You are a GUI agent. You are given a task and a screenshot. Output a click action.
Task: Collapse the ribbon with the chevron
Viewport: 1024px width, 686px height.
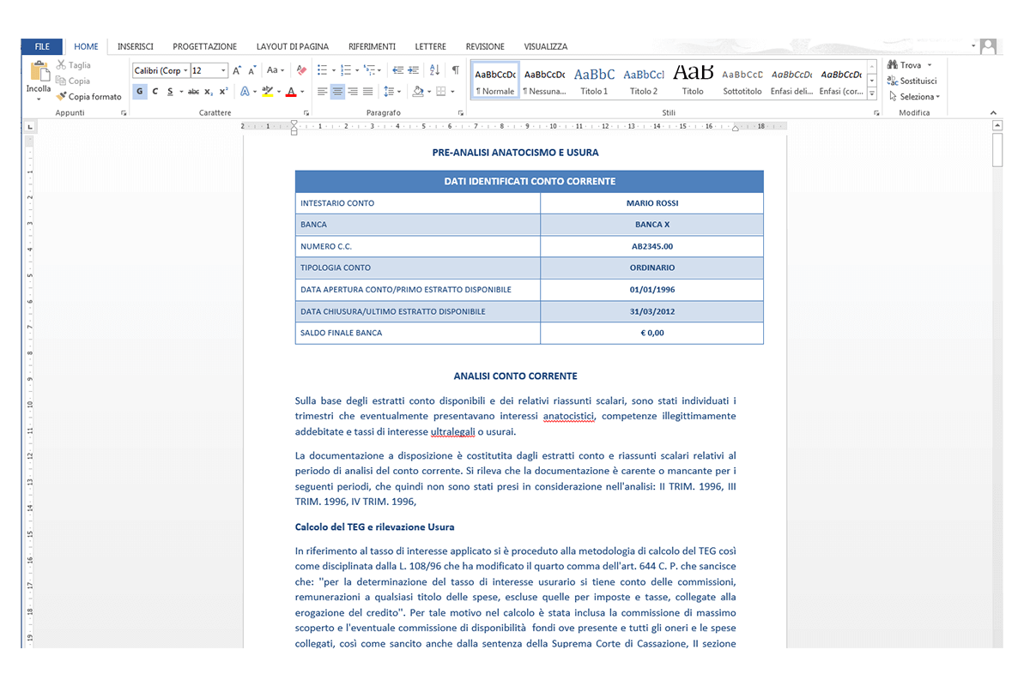(x=993, y=113)
